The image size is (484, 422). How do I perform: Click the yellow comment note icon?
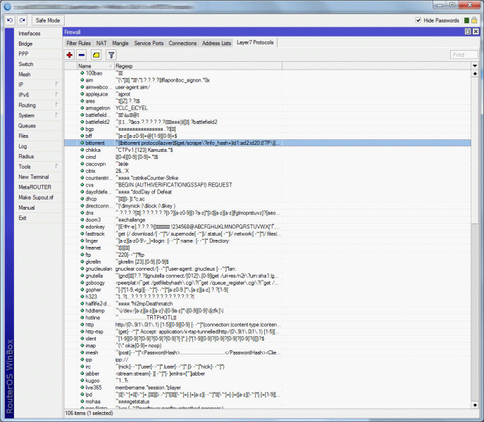(x=97, y=55)
